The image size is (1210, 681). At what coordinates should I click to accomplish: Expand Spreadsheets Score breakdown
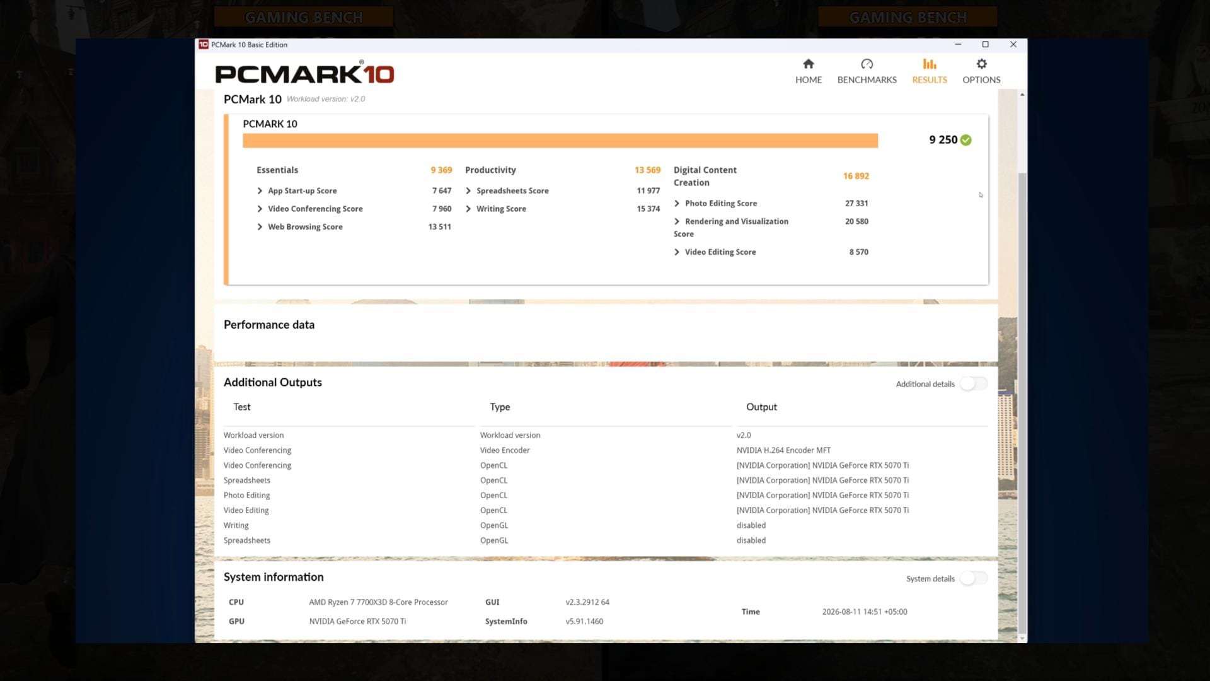468,190
